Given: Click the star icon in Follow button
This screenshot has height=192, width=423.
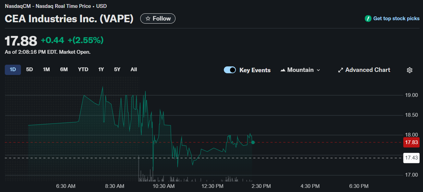Looking at the screenshot, I should point(148,18).
